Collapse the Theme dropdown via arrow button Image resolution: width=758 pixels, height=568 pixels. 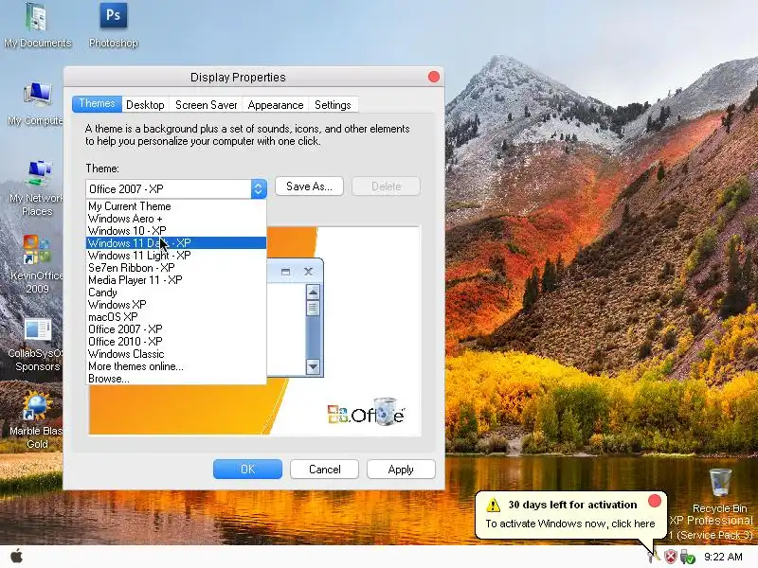[259, 188]
